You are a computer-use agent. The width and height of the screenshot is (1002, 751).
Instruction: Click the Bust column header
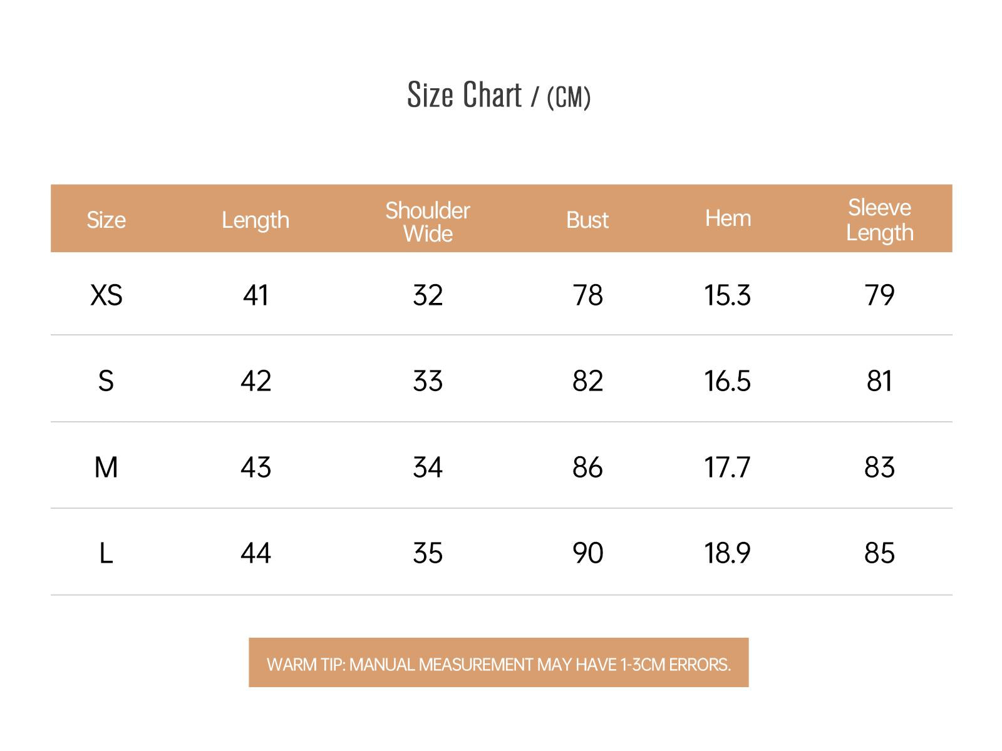pyautogui.click(x=587, y=220)
